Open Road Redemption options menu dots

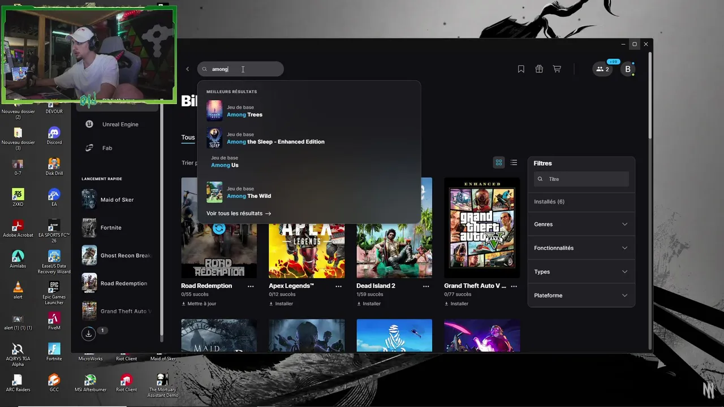point(251,286)
